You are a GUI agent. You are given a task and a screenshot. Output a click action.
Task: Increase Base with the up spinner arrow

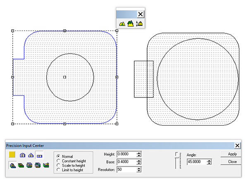point(139,161)
